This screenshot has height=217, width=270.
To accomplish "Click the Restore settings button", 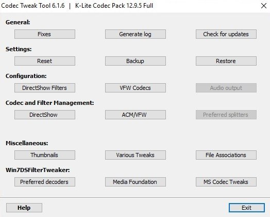I will (x=226, y=61).
